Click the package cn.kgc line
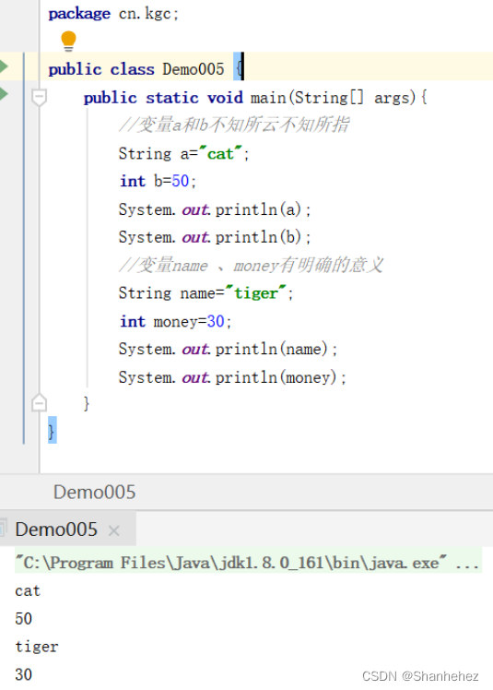 click(113, 14)
